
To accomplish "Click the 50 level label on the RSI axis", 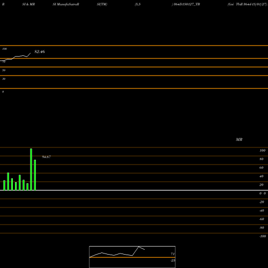I will pyautogui.click(x=4, y=70).
